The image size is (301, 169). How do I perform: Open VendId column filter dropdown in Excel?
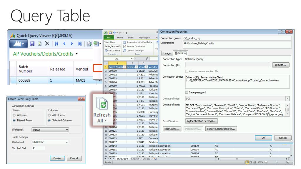click(x=146, y=67)
